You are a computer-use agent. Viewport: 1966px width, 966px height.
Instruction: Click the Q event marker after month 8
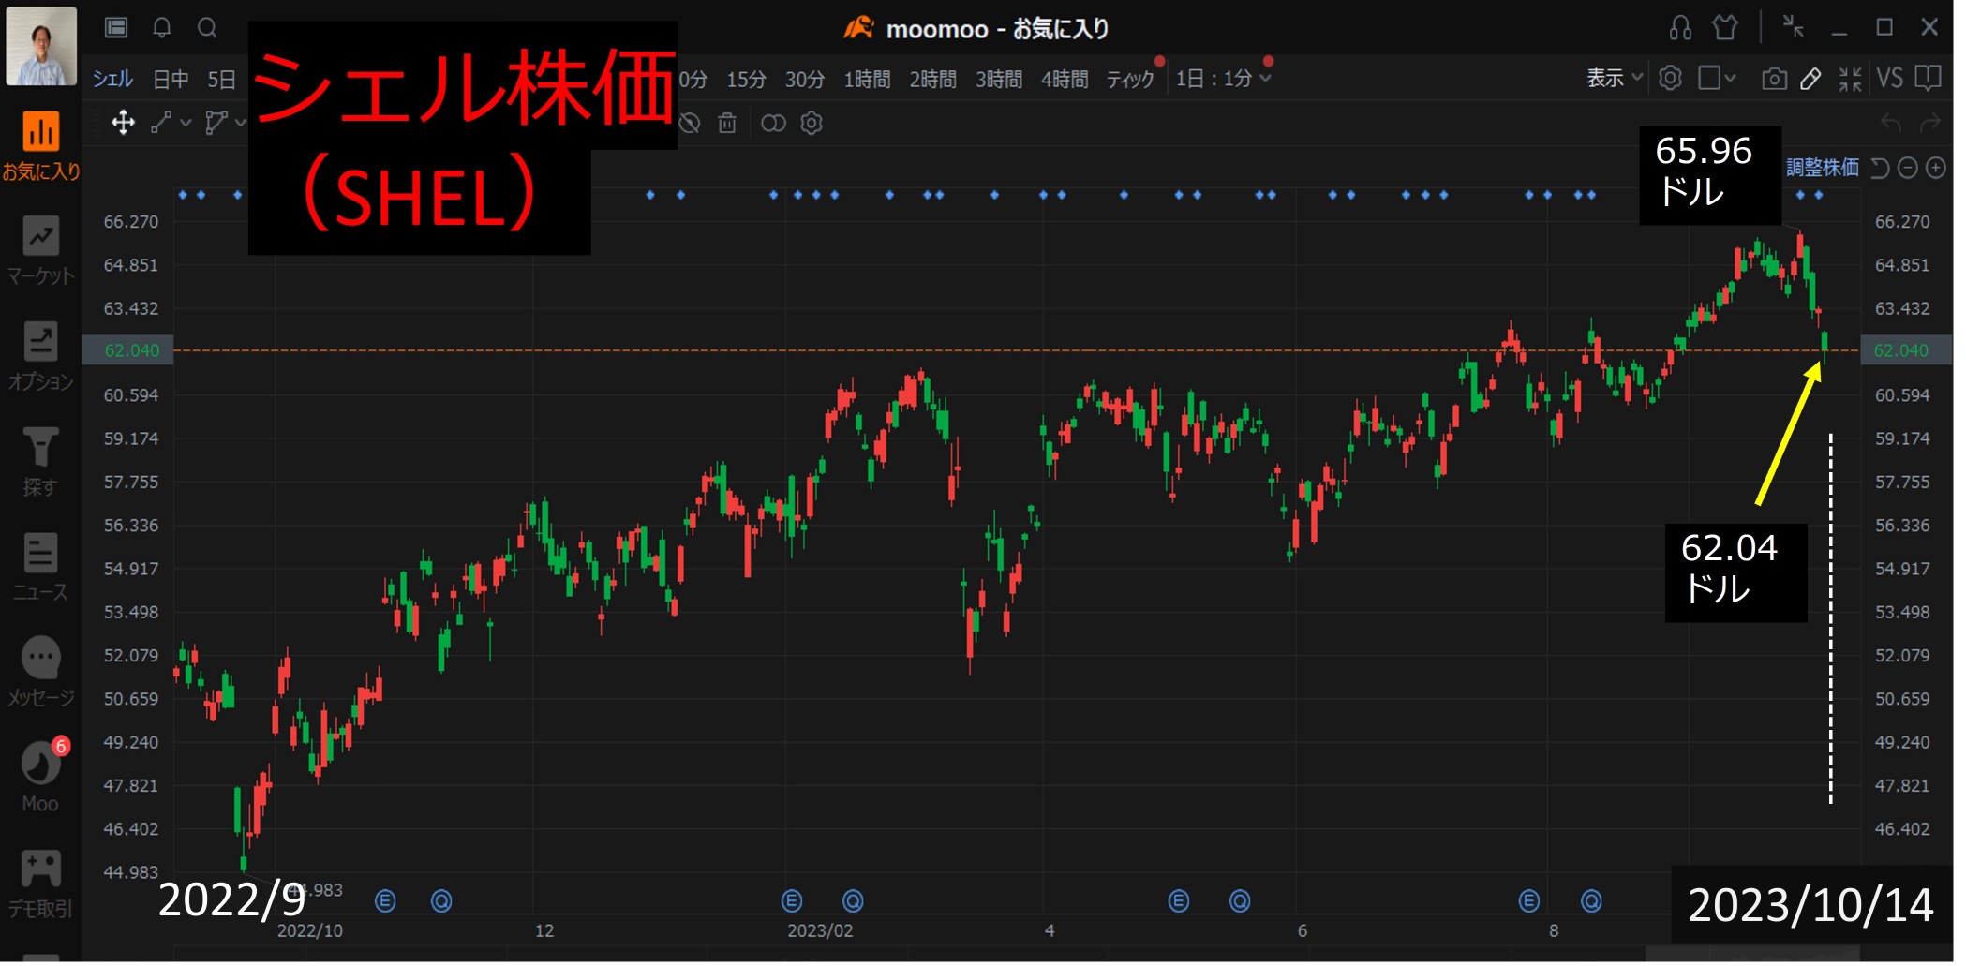tap(1591, 901)
